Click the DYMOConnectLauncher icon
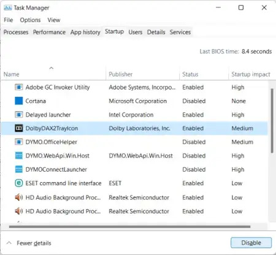This screenshot has width=276, height=255. [x=18, y=169]
